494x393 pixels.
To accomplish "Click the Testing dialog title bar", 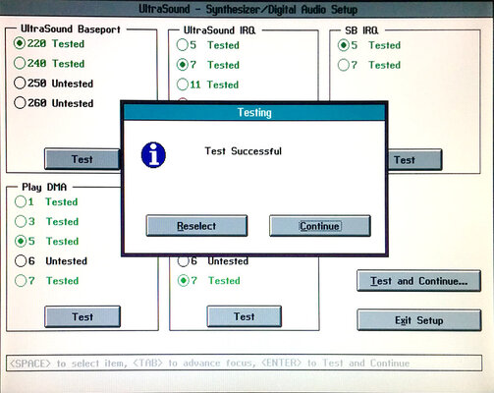I will pyautogui.click(x=254, y=112).
